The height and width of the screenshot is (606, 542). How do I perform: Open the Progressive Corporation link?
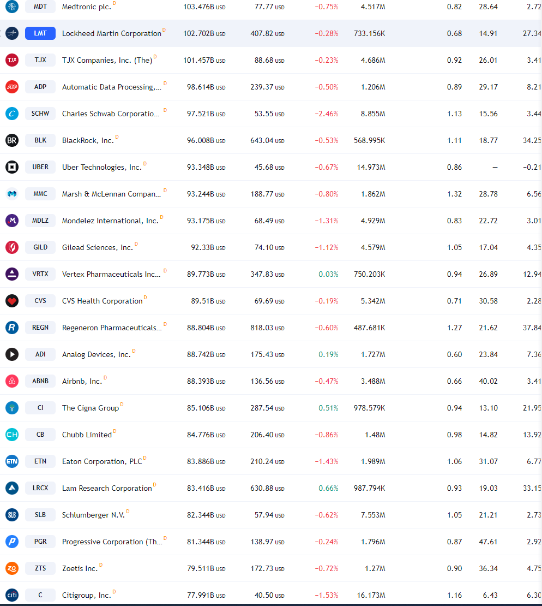[x=112, y=542]
